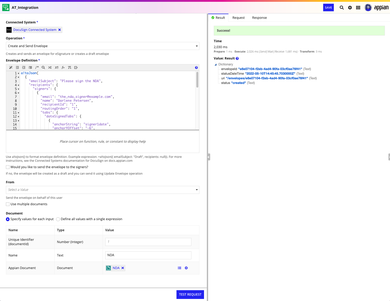Image resolution: width=390 pixels, height=301 pixels.
Task: Open the From dropdown
Action: [103, 190]
